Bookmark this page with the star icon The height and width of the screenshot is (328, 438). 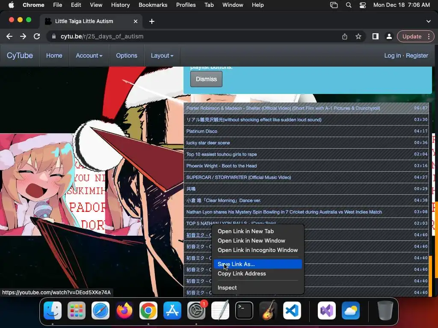[x=358, y=37]
